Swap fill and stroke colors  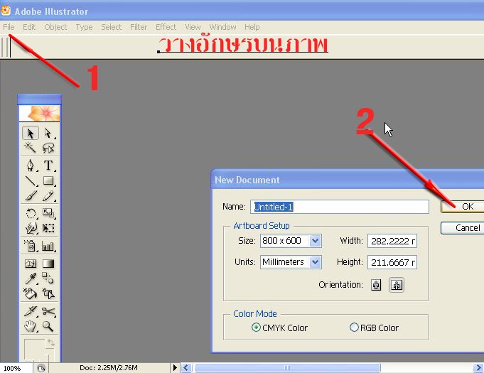[x=50, y=342]
